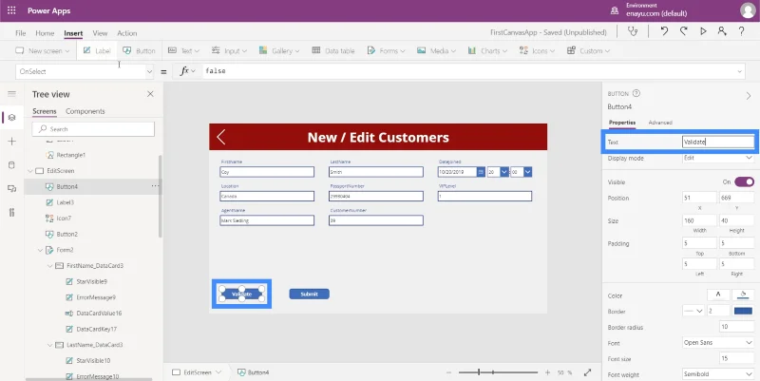
Task: Collapse the FirstName_DataCard3 tree node
Action: [50, 266]
